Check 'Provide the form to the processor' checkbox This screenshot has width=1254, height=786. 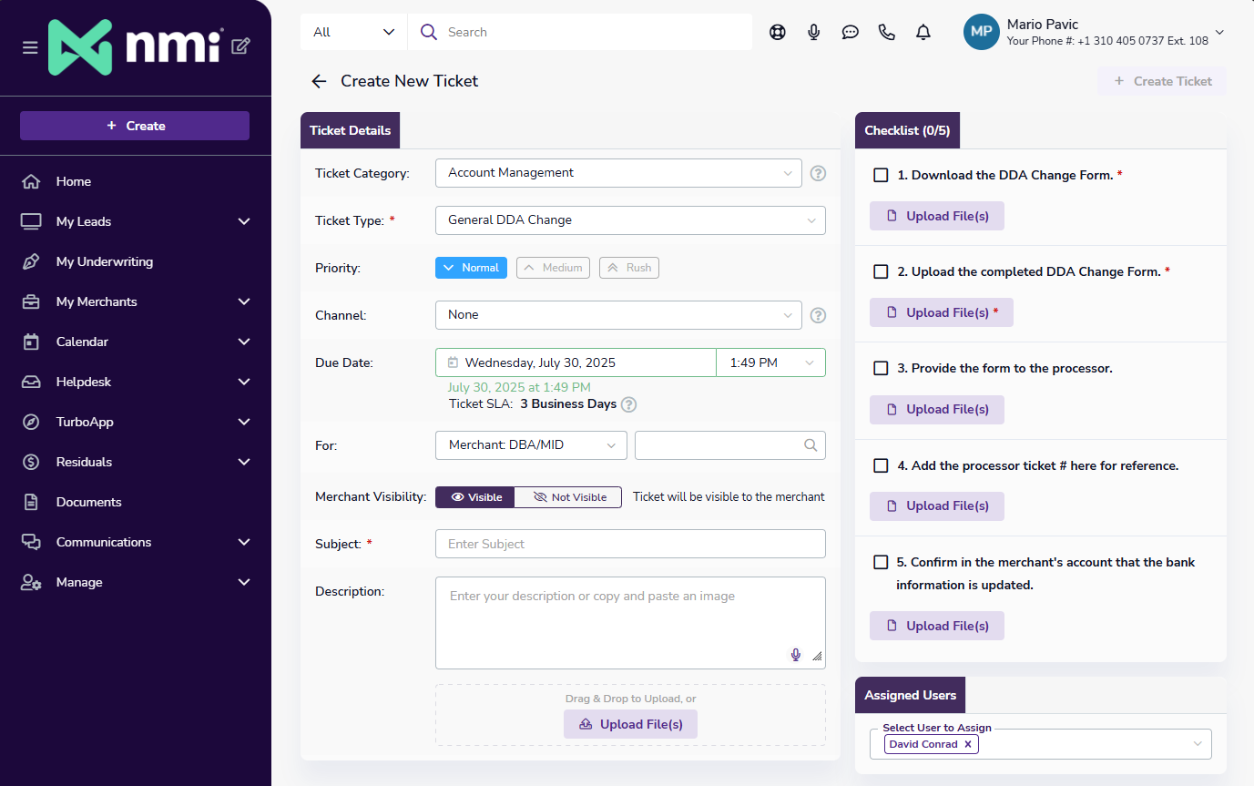click(881, 368)
